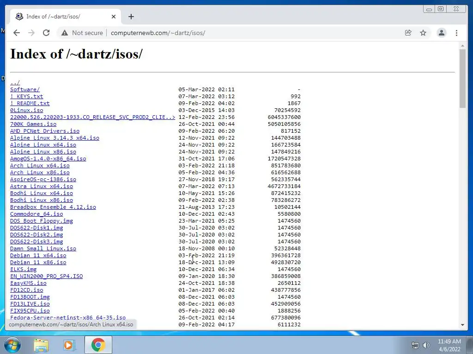
Task: Click the scroll up arrow
Action: (462, 46)
